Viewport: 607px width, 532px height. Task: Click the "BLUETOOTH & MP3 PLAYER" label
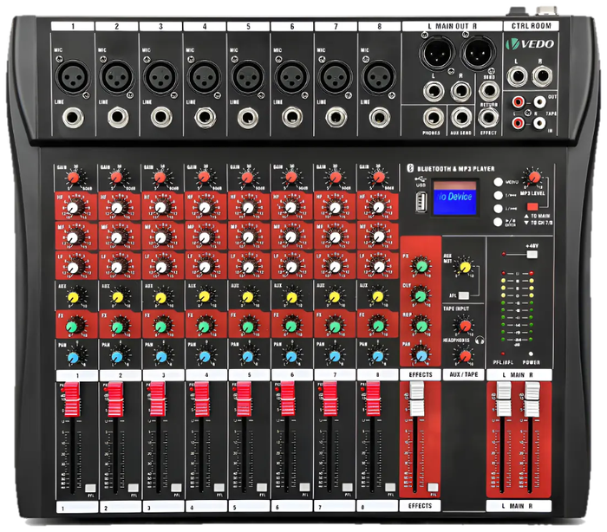coord(455,169)
